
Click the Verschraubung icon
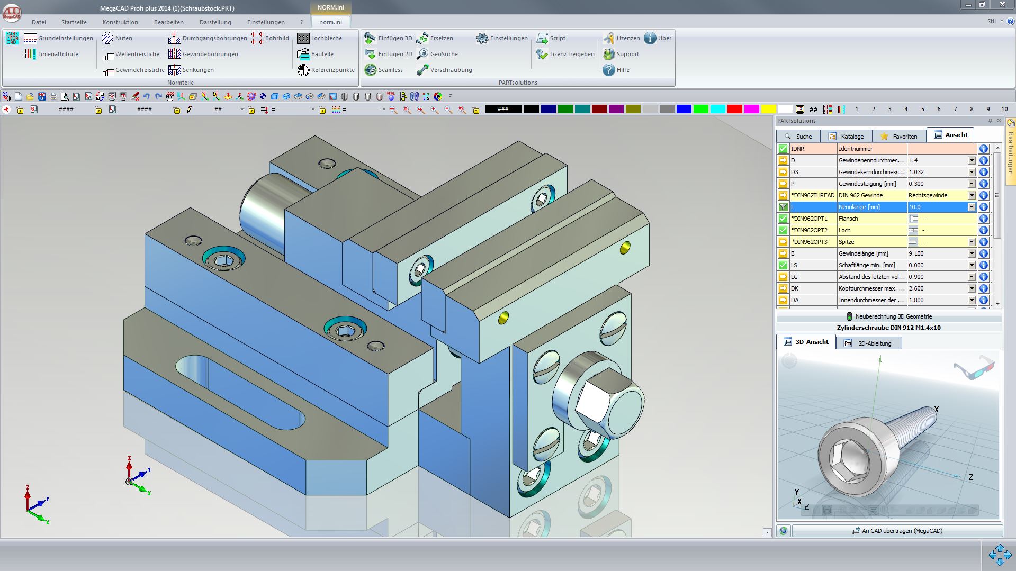pos(422,70)
